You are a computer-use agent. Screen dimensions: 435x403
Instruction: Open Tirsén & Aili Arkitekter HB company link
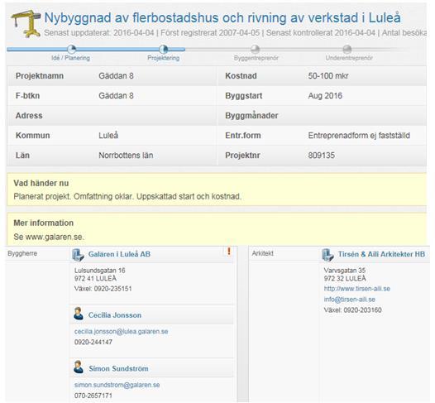(381, 254)
